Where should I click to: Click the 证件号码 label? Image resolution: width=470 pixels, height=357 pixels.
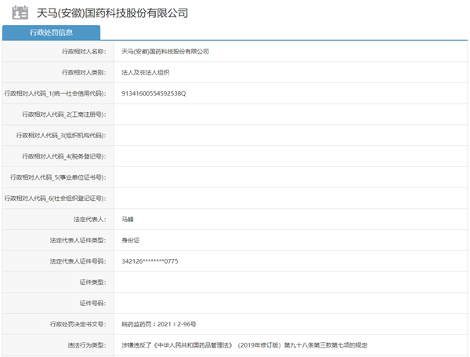pos(93,304)
